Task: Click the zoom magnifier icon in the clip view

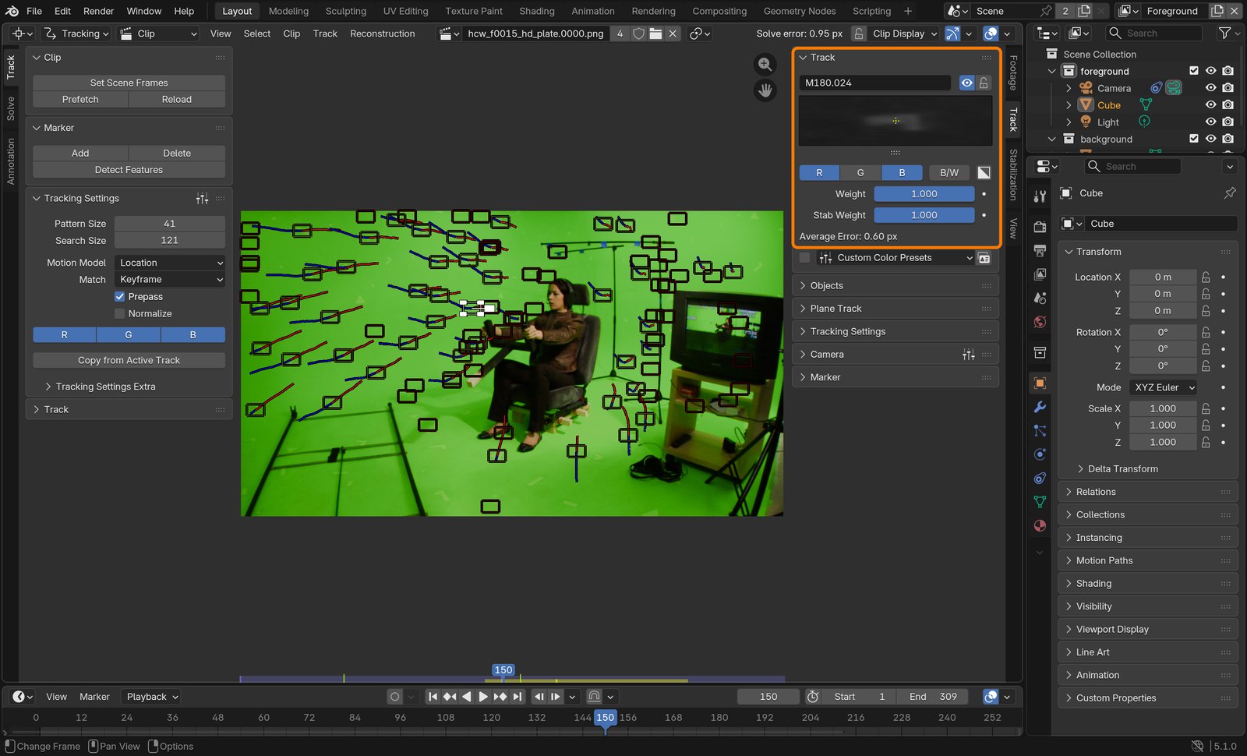Action: [765, 65]
